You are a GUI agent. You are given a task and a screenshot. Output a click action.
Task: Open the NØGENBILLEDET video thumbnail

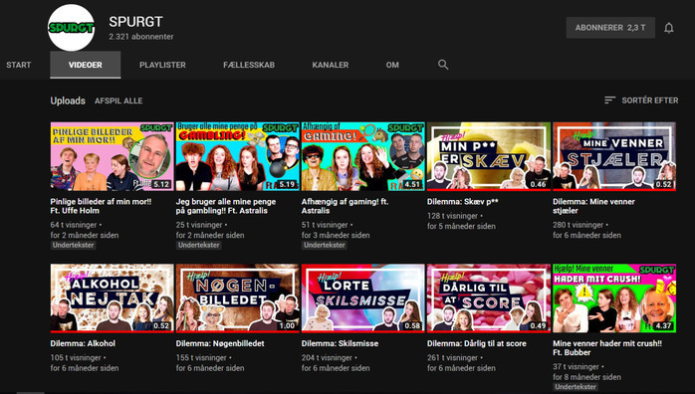pyautogui.click(x=237, y=298)
